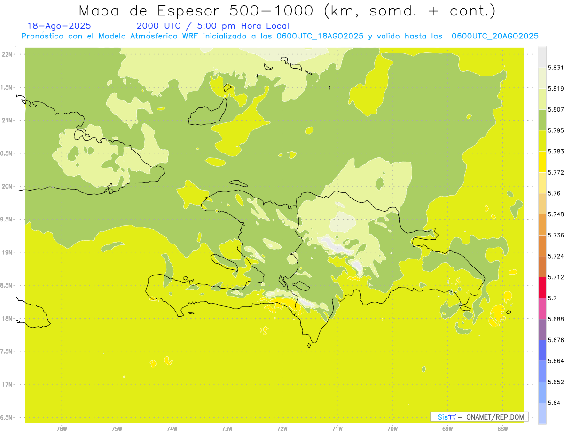Click the legend value '5.64'
The image size is (564, 435).
click(x=554, y=403)
